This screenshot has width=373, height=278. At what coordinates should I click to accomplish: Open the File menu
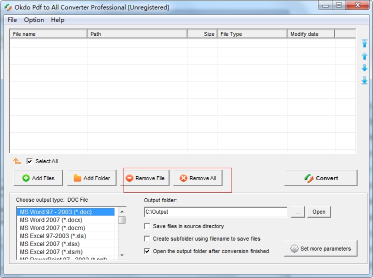[12, 20]
